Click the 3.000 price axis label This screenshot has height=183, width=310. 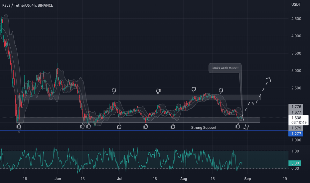click(296, 71)
